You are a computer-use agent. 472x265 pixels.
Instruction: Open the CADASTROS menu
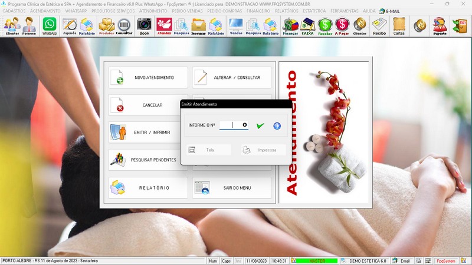(x=14, y=11)
